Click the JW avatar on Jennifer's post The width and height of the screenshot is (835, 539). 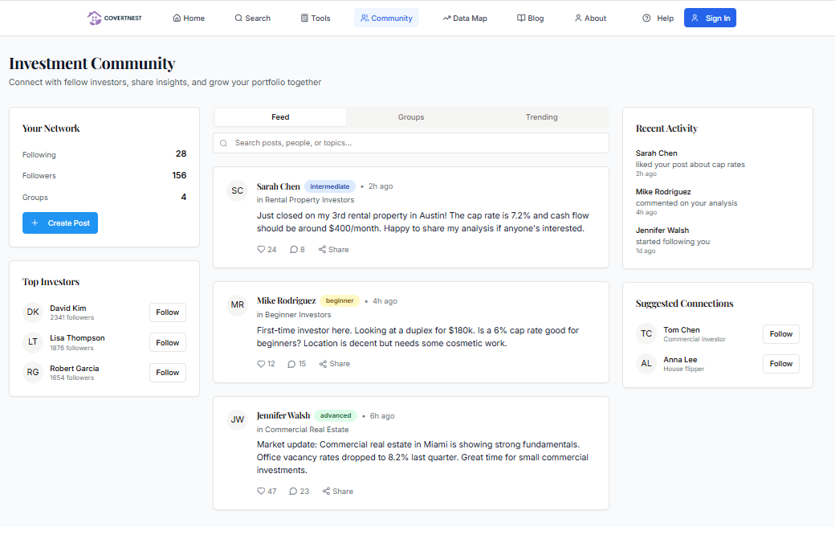pyautogui.click(x=238, y=419)
